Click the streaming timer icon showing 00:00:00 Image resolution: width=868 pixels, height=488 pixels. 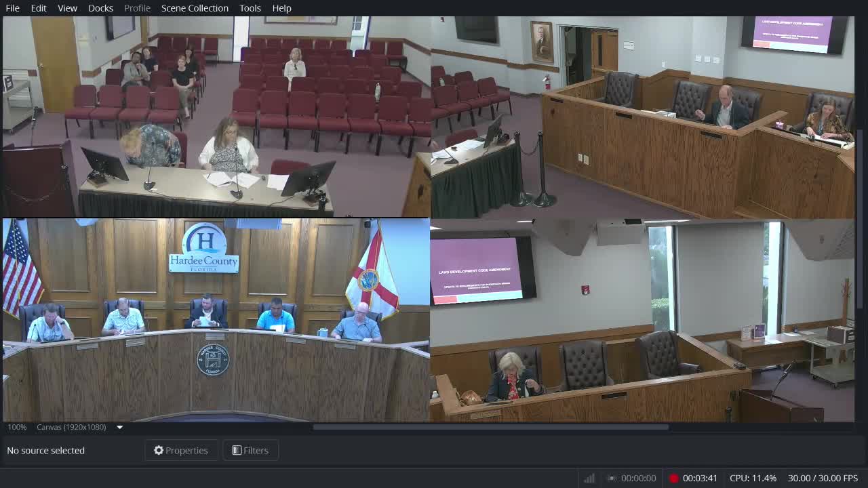pyautogui.click(x=611, y=477)
